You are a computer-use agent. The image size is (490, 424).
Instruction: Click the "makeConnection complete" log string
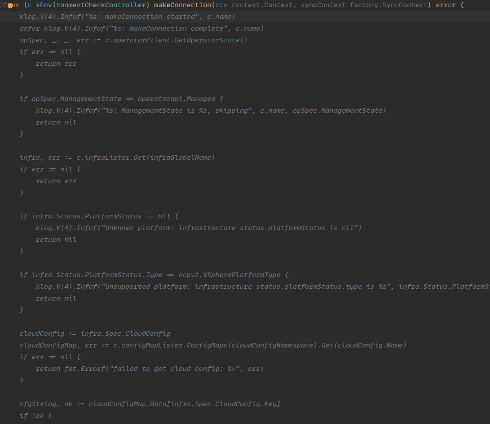168,29
